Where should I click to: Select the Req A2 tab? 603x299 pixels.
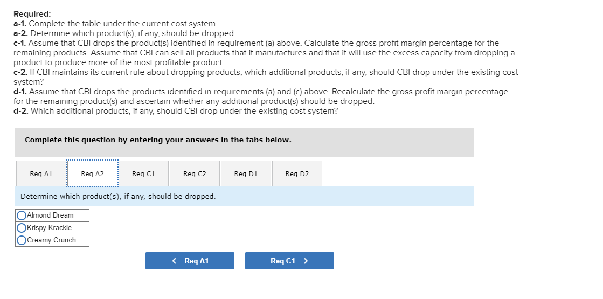pyautogui.click(x=92, y=173)
